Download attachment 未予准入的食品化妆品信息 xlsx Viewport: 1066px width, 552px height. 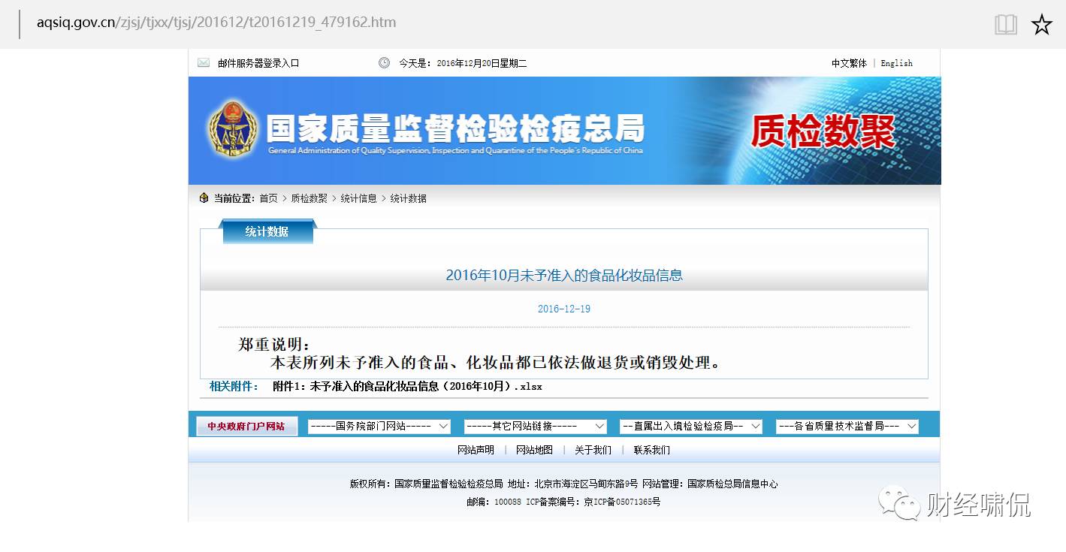coord(407,387)
